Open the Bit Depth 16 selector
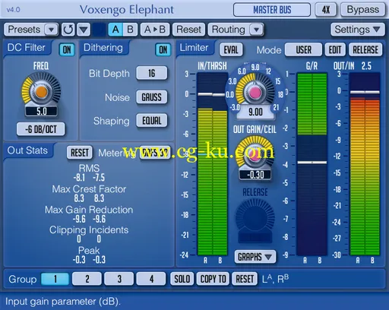Screen dimensions: 389x310 coord(152,73)
